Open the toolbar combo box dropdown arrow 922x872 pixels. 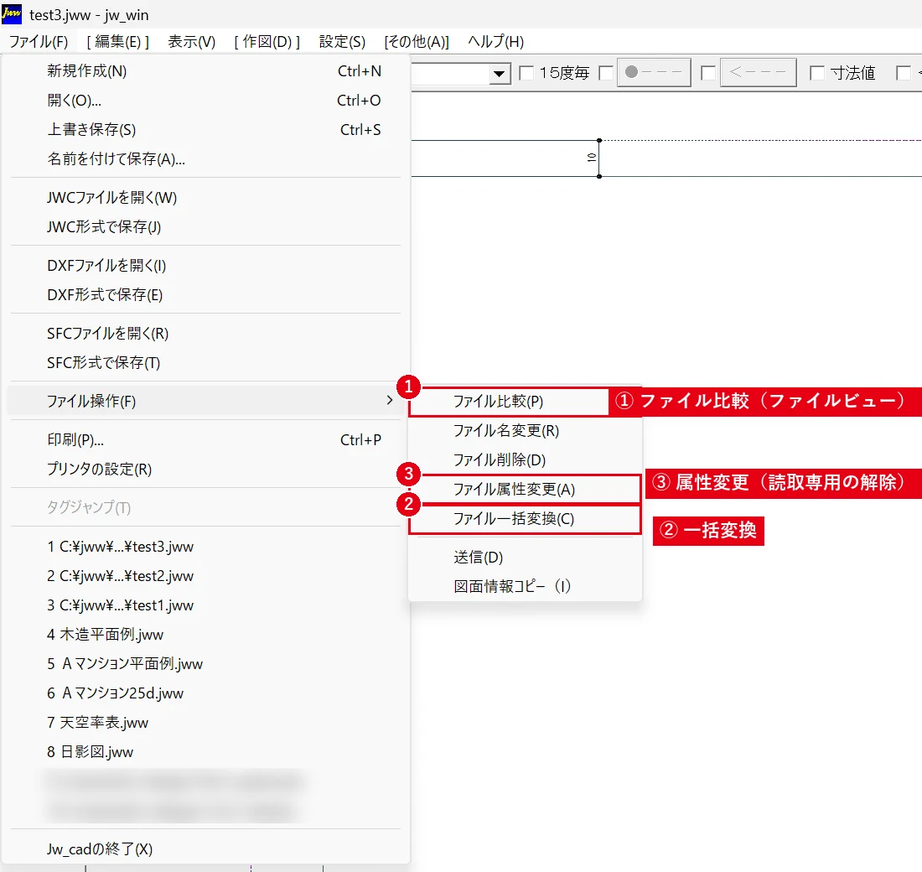pos(500,74)
